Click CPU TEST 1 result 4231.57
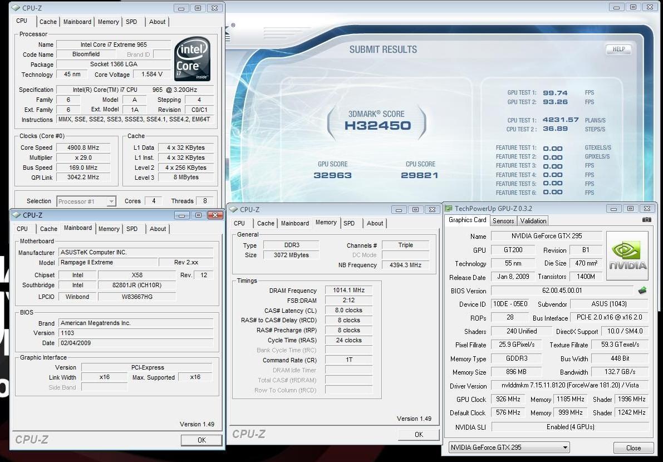663x462 pixels. (x=561, y=120)
